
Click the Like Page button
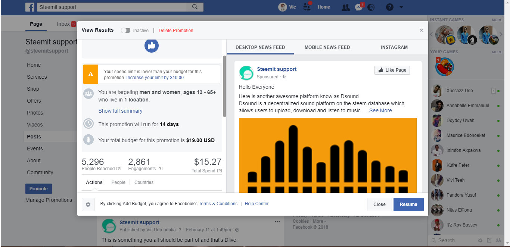pos(392,70)
